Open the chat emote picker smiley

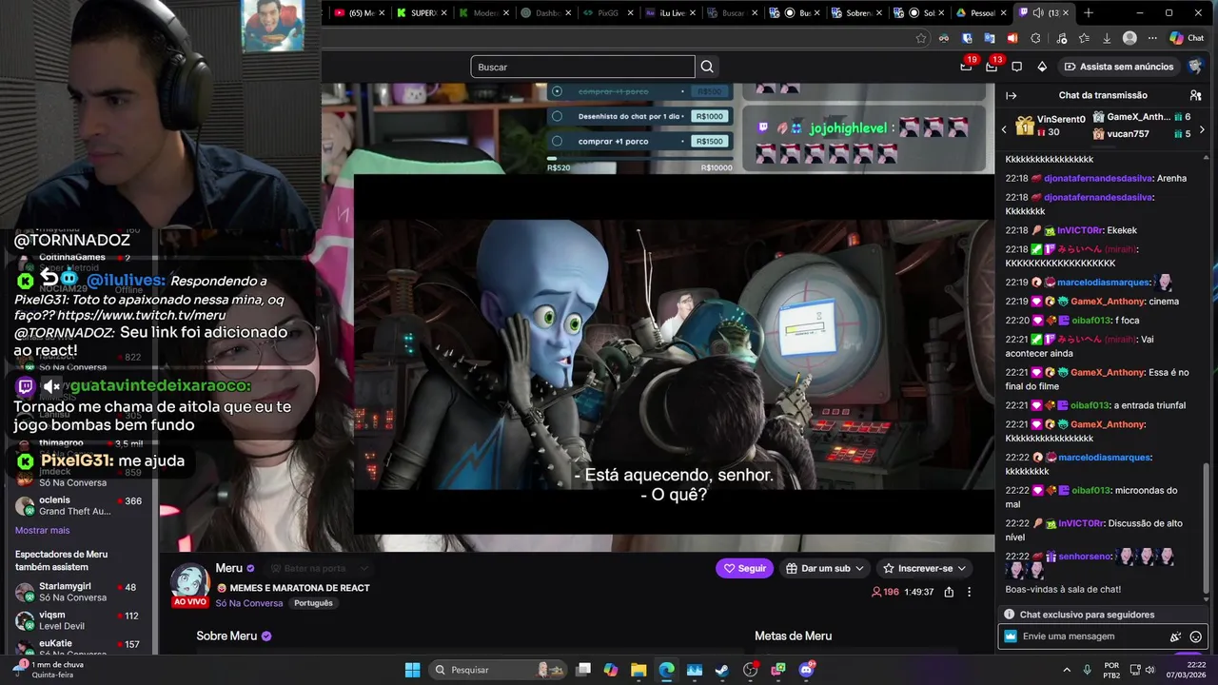(1196, 636)
